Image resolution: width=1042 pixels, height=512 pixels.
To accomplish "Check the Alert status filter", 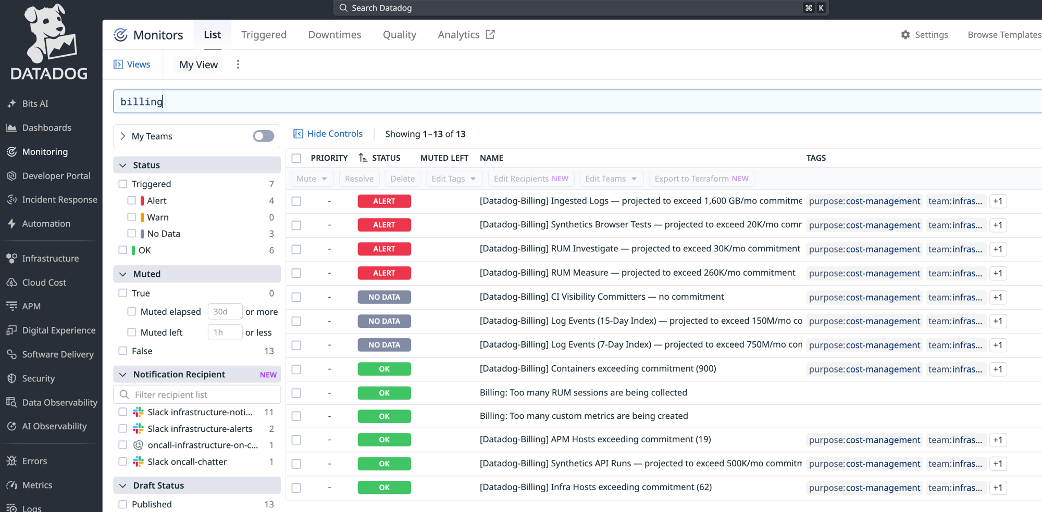I will (x=132, y=200).
